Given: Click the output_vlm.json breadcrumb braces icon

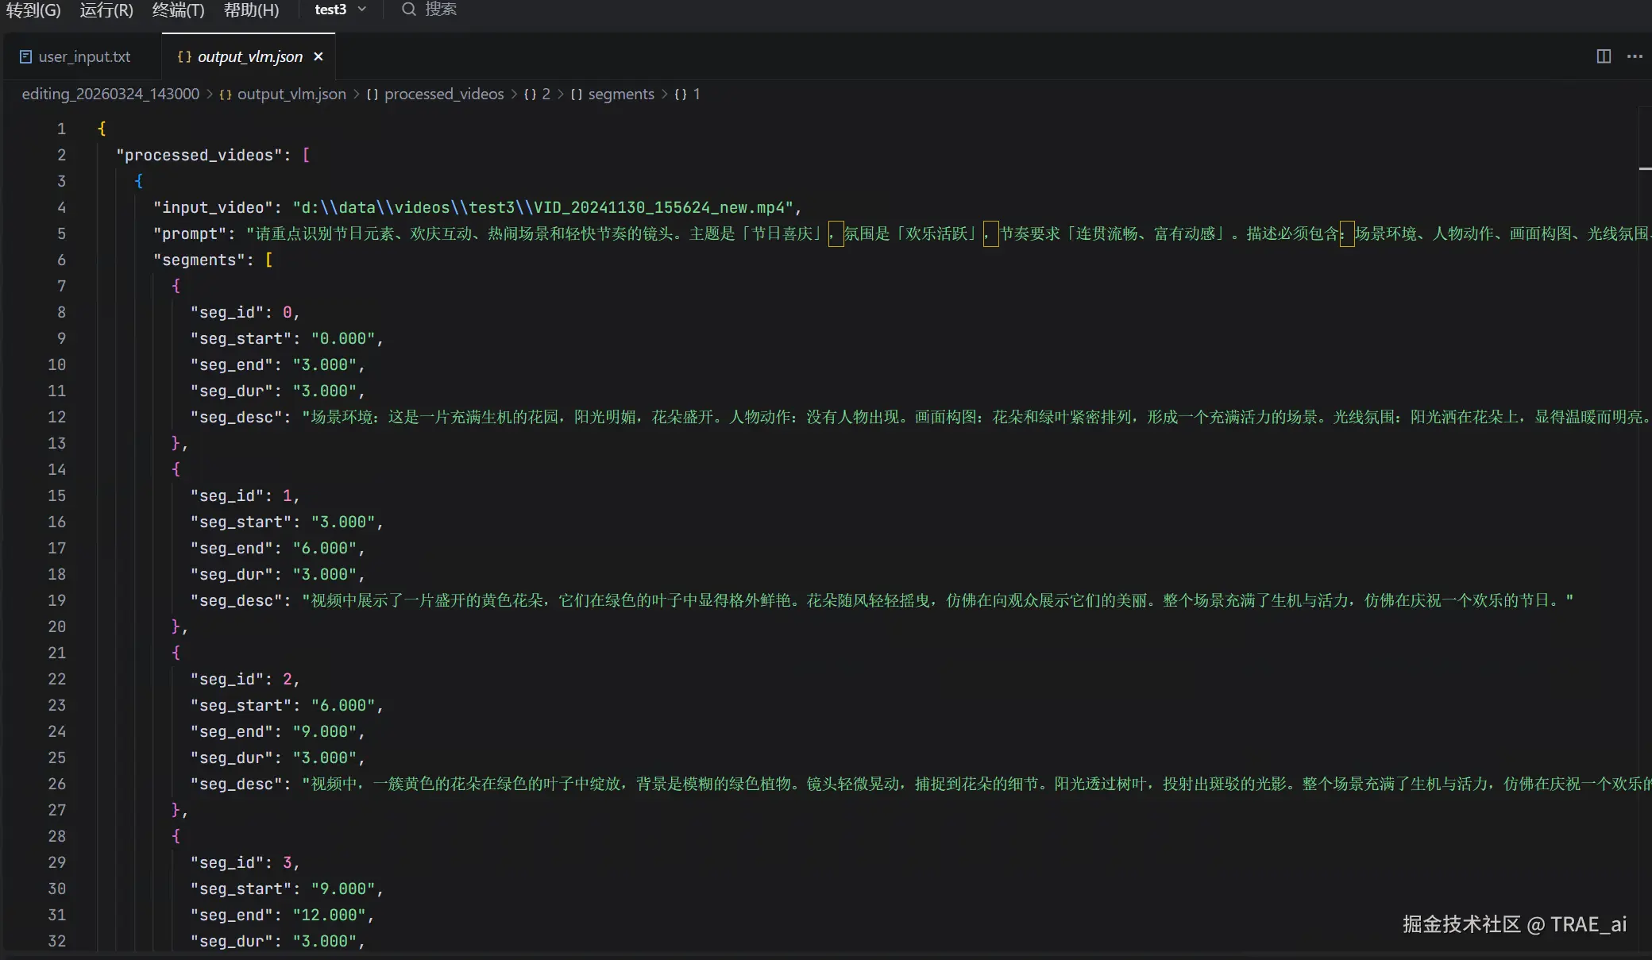Looking at the screenshot, I should coord(226,94).
